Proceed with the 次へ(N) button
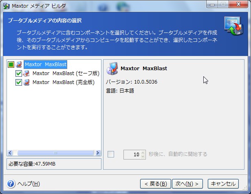Screen dimensions: 251x194 tap(187, 184)
